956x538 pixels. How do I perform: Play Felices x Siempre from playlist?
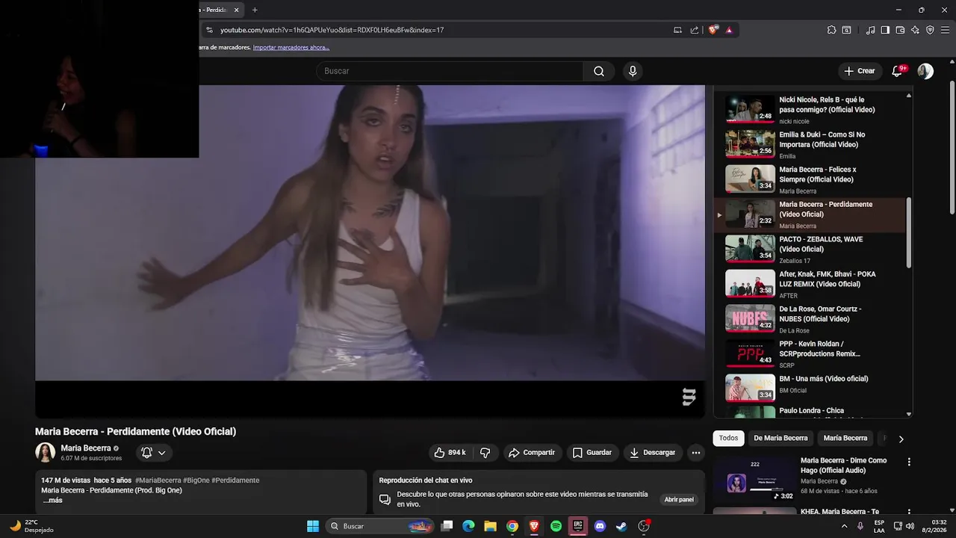tap(810, 179)
